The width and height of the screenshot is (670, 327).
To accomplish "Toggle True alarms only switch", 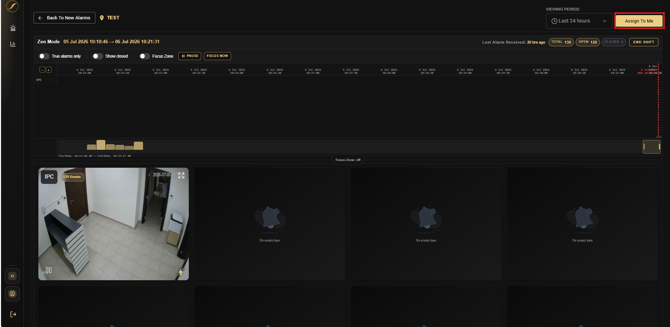I will (44, 56).
